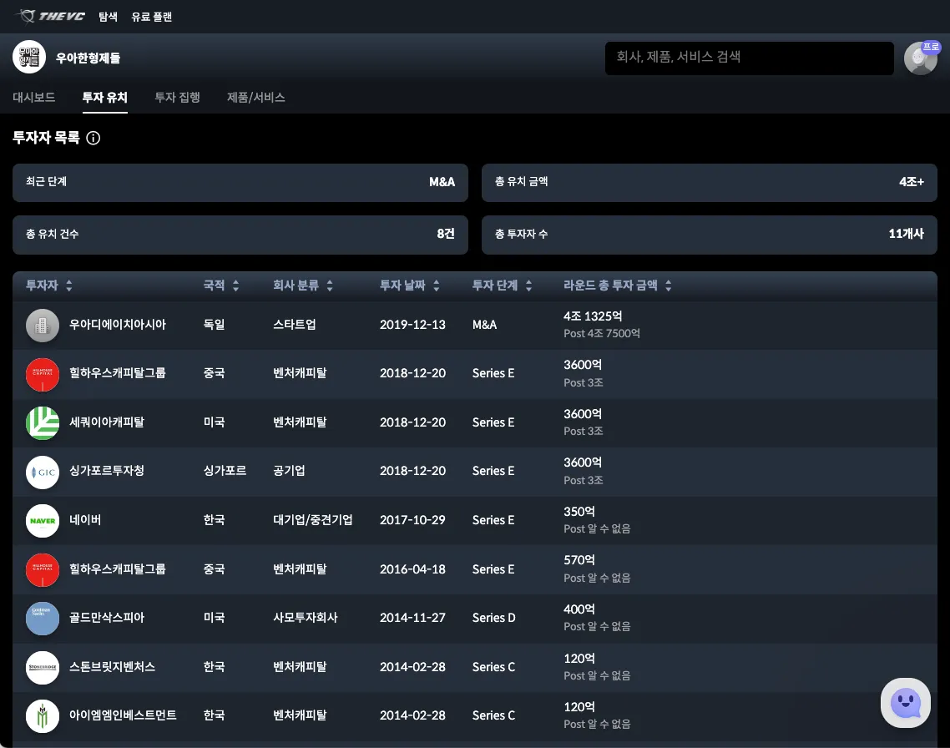Viewport: 950px width, 748px height.
Task: Open the 아이엠엠인베스트먼트 investor link
Action: 123,715
